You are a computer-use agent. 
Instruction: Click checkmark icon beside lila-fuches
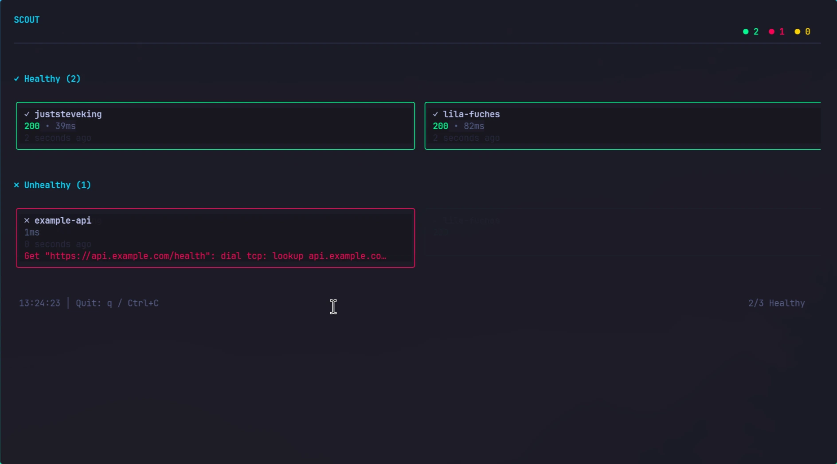click(435, 114)
